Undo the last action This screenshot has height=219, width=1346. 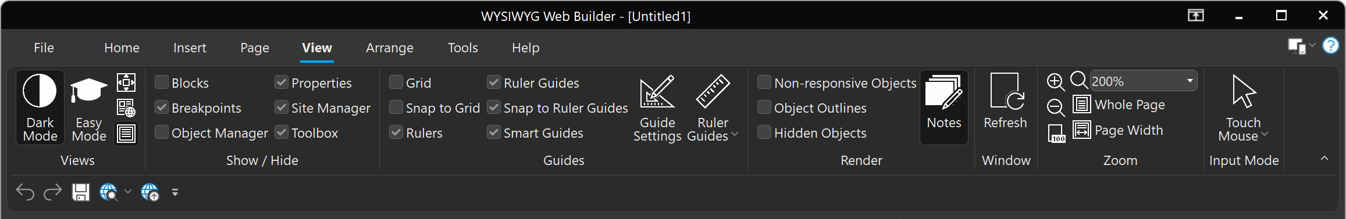click(25, 192)
